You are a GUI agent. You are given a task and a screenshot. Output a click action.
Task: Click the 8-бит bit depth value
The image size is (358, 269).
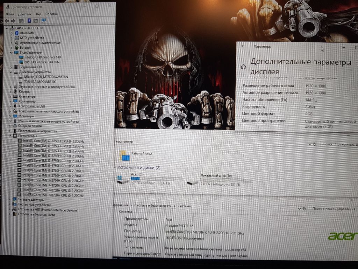coord(310,107)
